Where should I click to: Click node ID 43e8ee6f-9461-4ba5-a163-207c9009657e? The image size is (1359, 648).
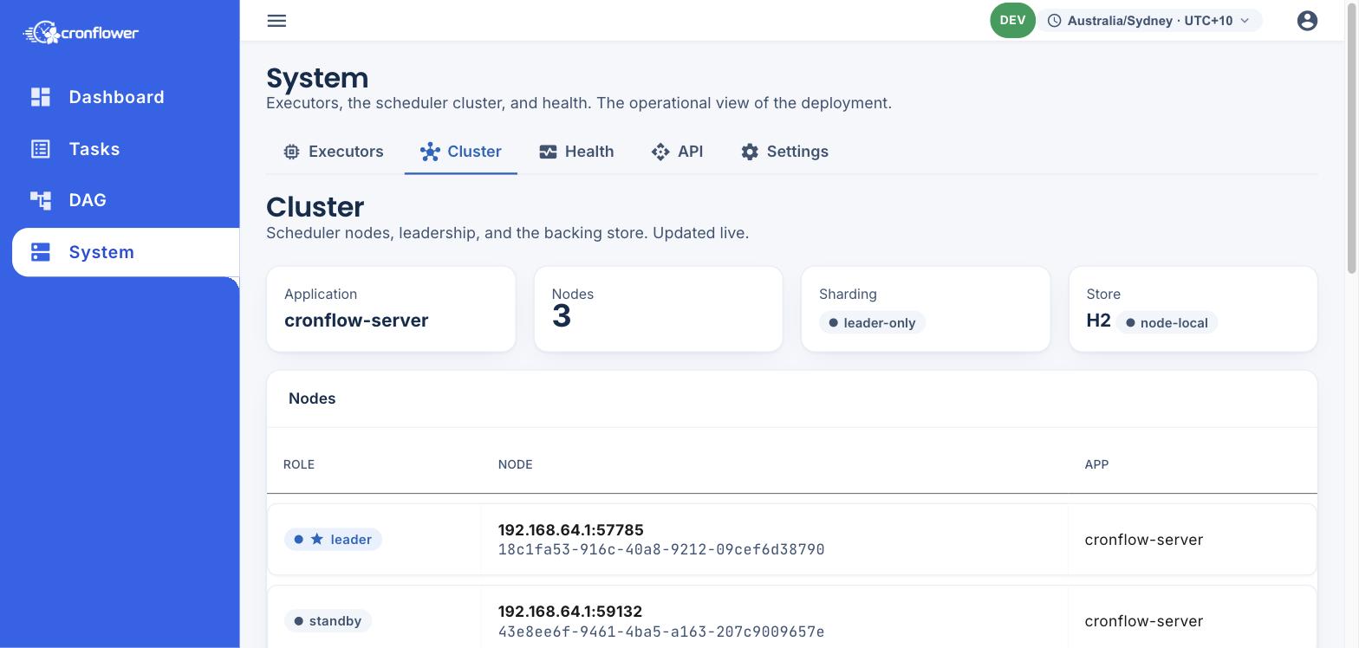pos(661,632)
